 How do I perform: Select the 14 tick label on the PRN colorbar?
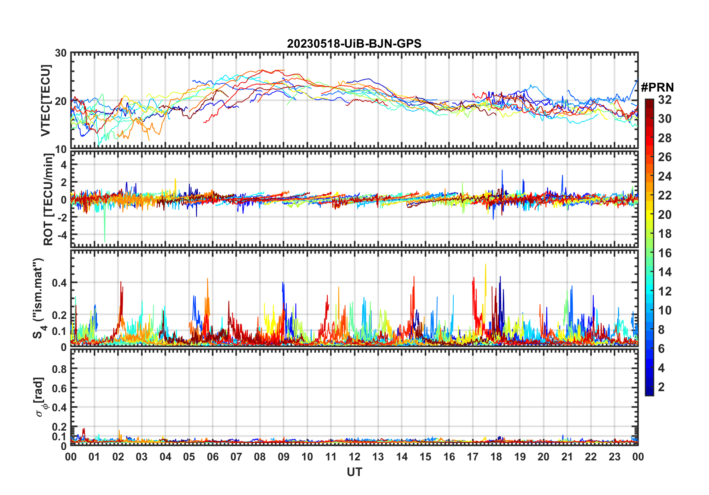tap(665, 272)
